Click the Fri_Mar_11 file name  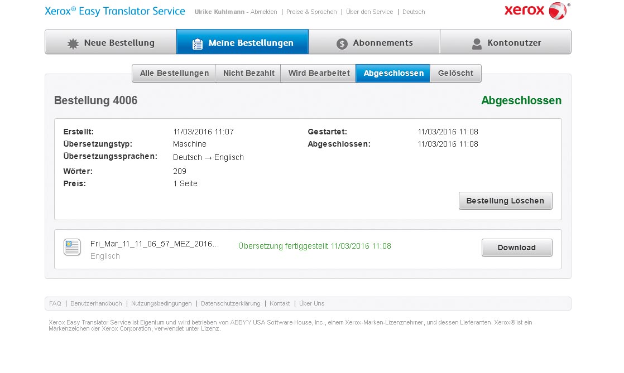pyautogui.click(x=155, y=244)
